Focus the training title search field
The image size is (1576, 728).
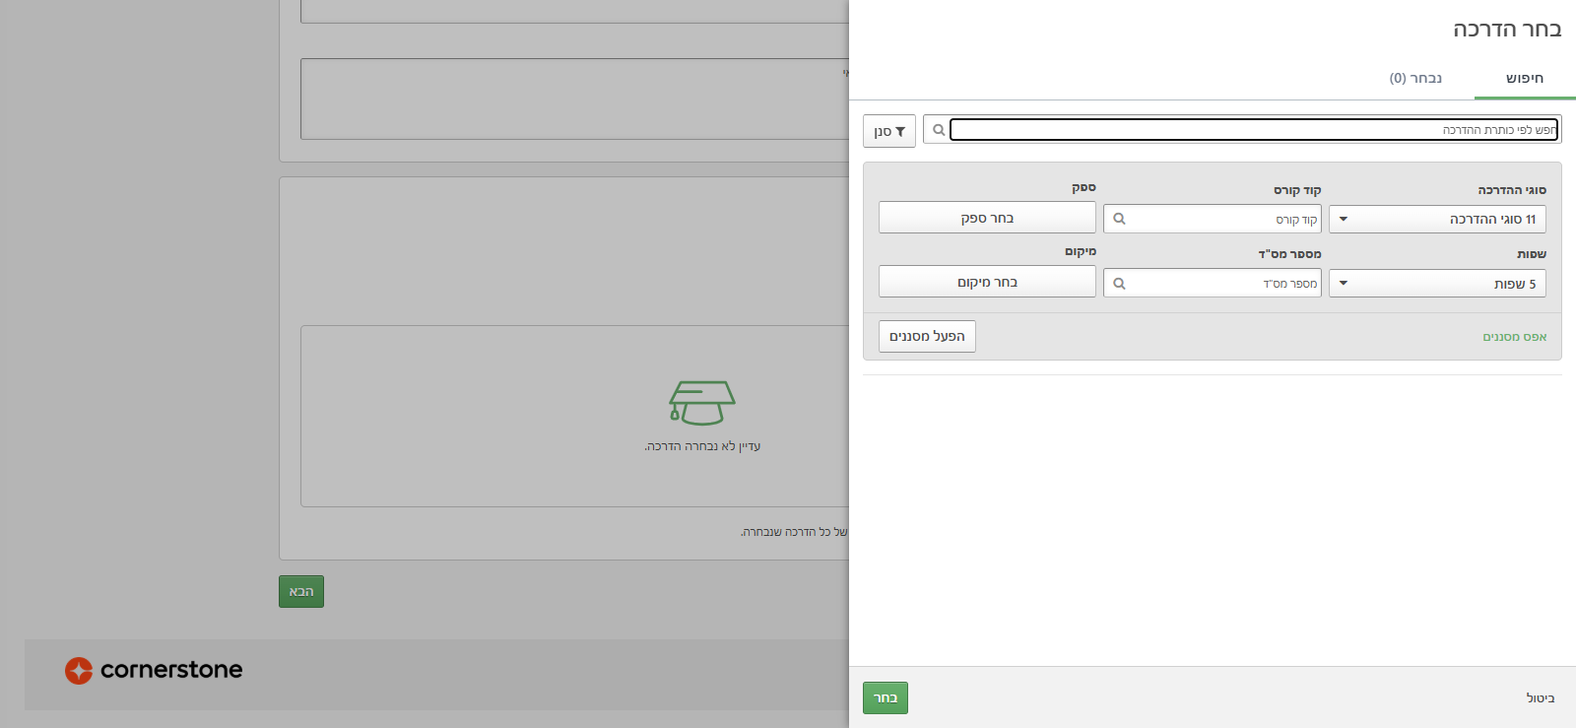pos(1253,130)
